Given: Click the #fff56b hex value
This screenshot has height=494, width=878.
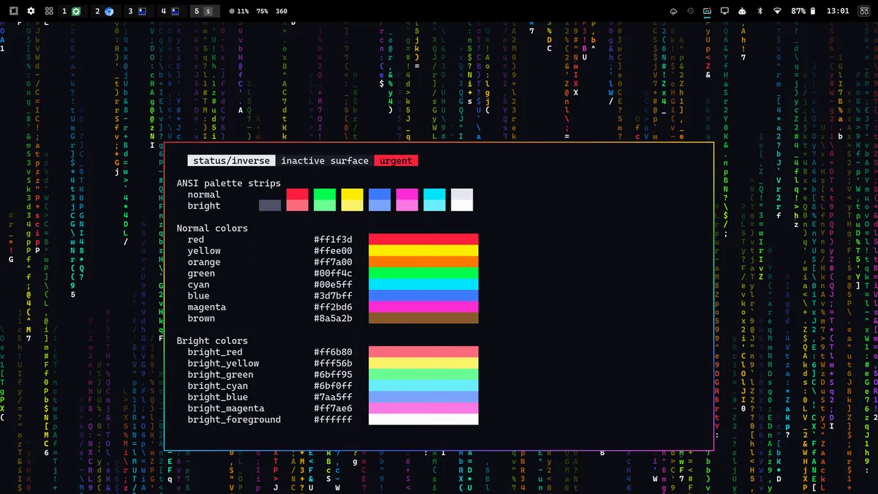Looking at the screenshot, I should click(x=333, y=364).
